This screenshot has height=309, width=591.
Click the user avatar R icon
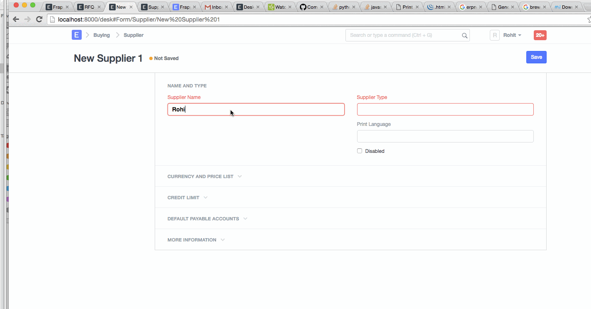pos(494,35)
